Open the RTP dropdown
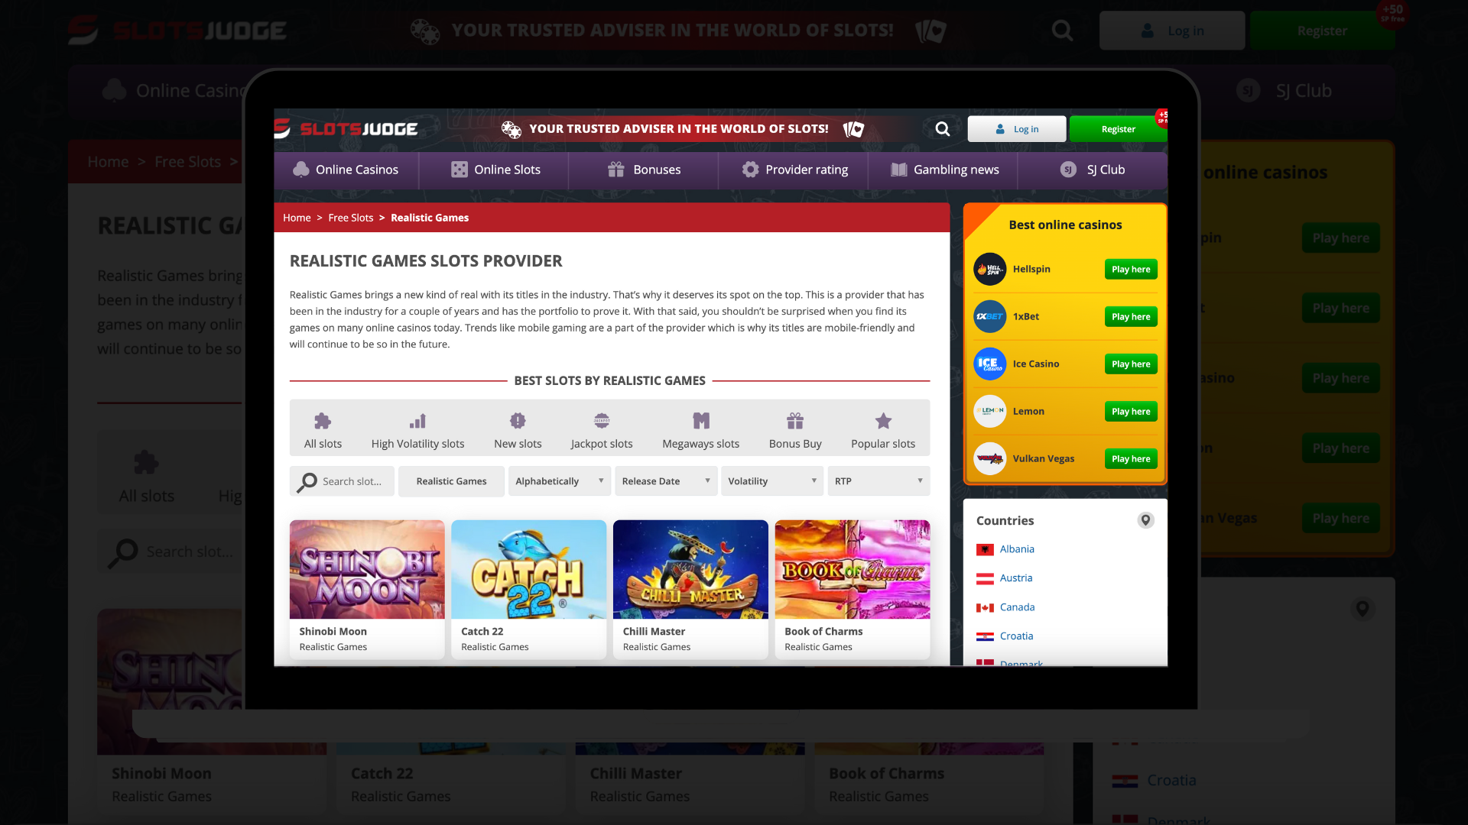The width and height of the screenshot is (1468, 825). pyautogui.click(x=879, y=481)
